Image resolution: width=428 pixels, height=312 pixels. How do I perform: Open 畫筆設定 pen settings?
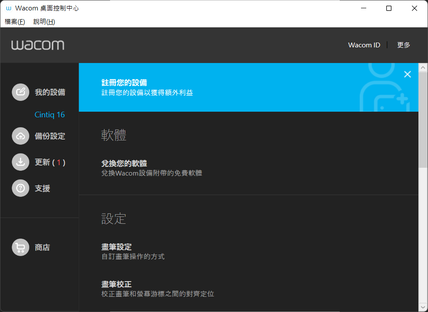pos(117,247)
